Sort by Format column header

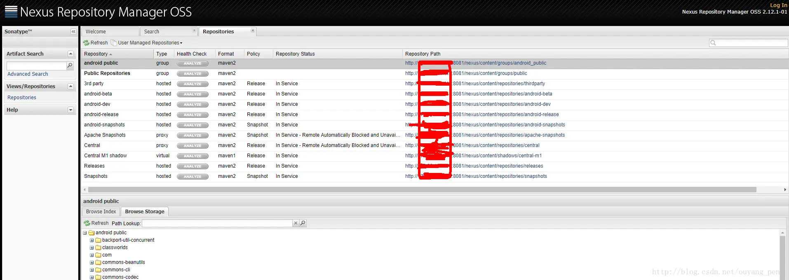coord(230,54)
